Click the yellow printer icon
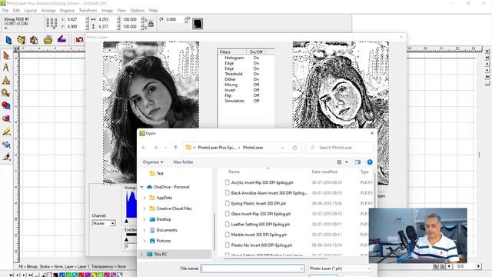The height and width of the screenshot is (277, 492). coord(48,40)
